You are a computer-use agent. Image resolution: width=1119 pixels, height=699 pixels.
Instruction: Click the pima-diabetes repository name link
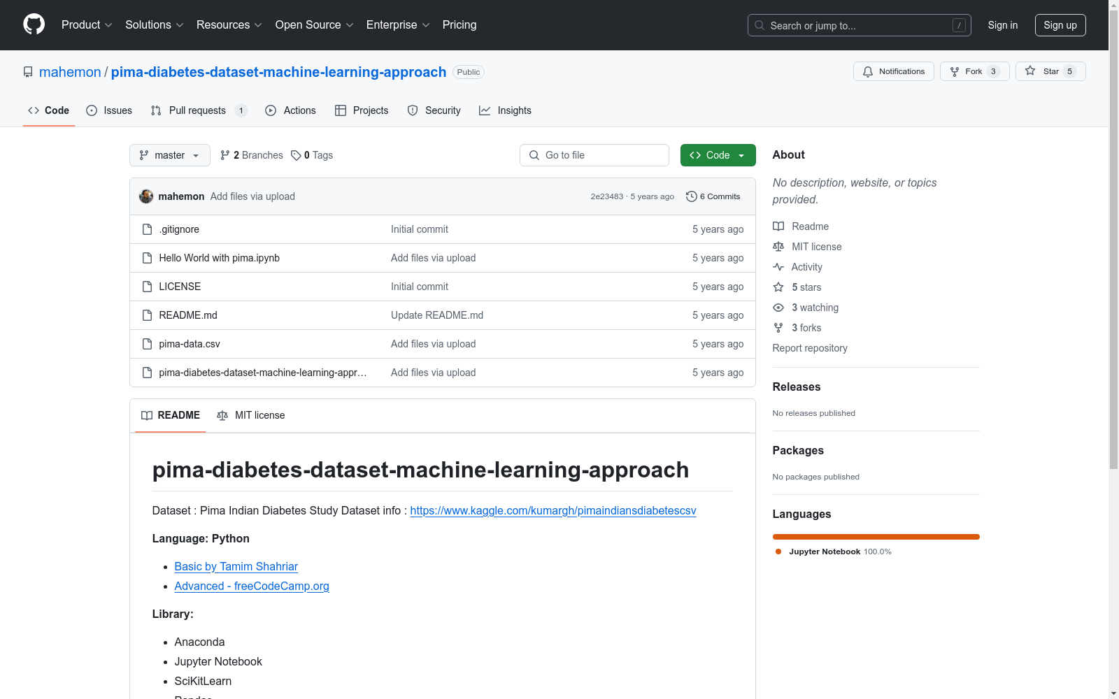click(x=279, y=72)
